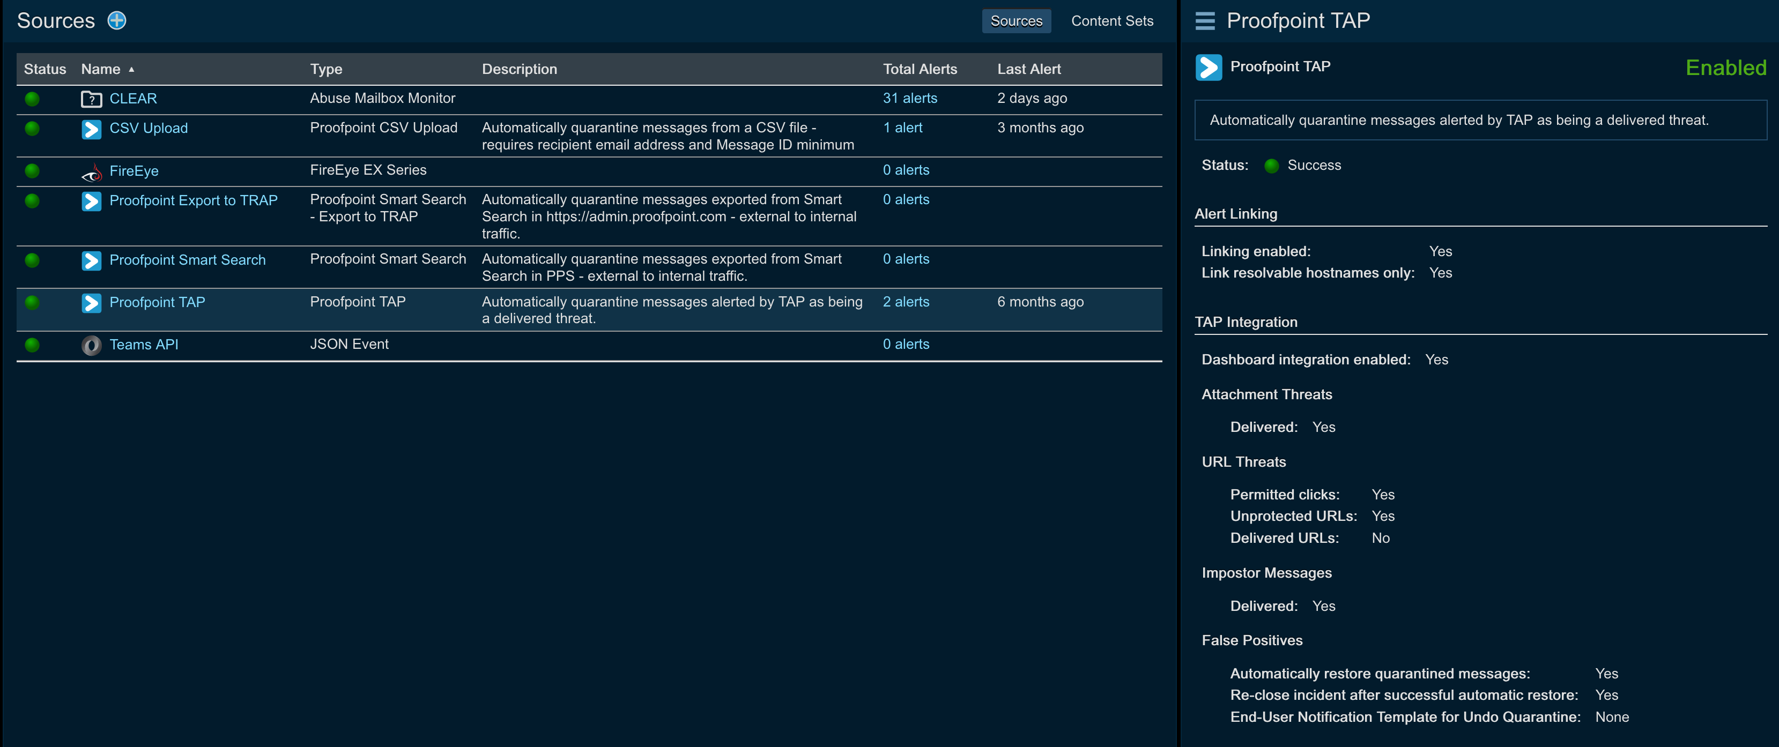Viewport: 1779px width, 747px height.
Task: Click the CSV Upload Proofpoint icon
Action: click(x=91, y=129)
